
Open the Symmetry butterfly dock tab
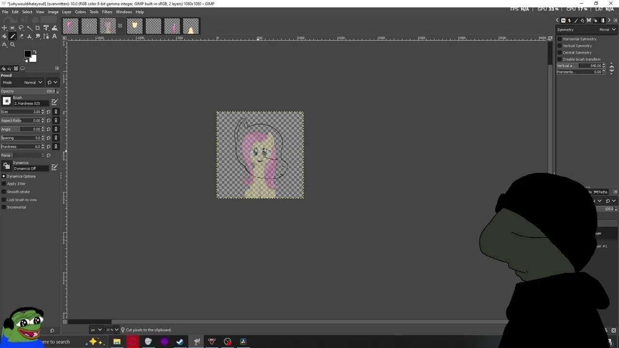pyautogui.click(x=589, y=20)
